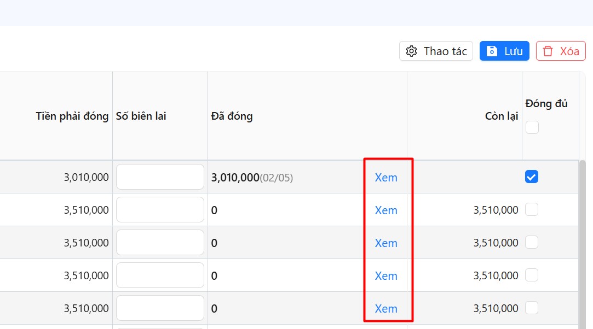Click the gear icon in Thao tác
This screenshot has width=593, height=329.
click(x=411, y=51)
